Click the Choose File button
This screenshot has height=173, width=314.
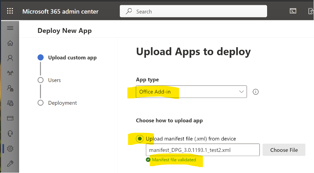[x=284, y=150]
